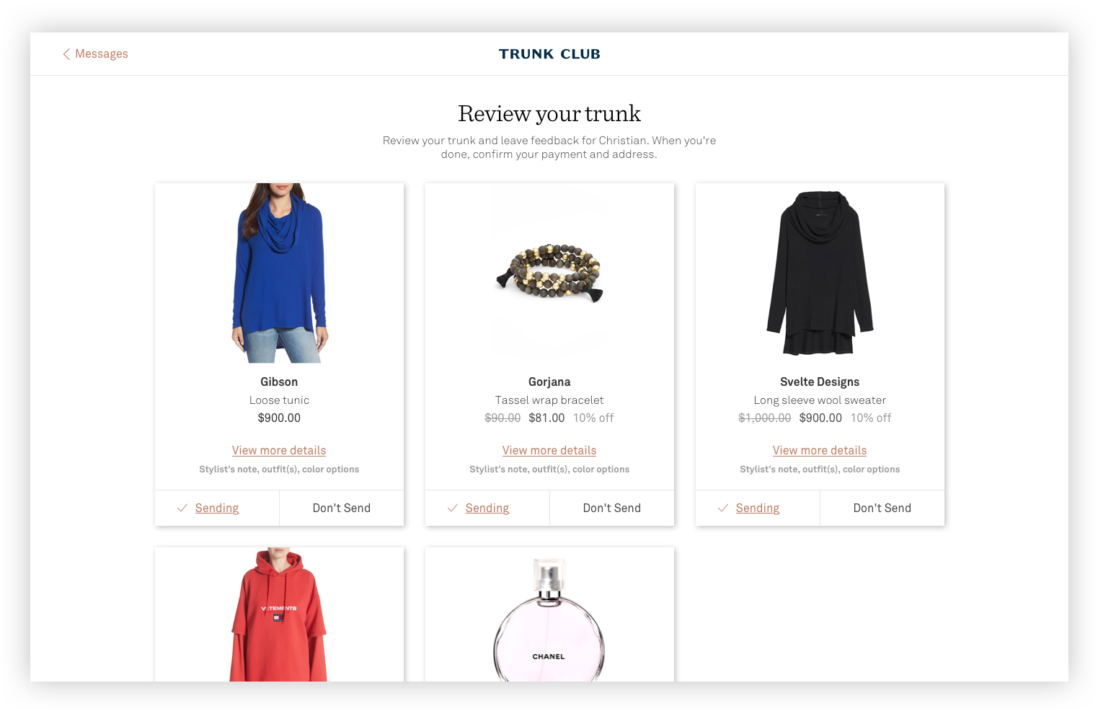Viewport: 1098px width, 714px height.
Task: Choose Don't Send for wool sweater
Action: tap(882, 508)
